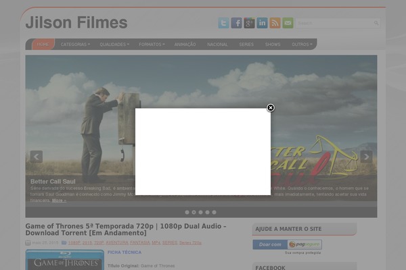Open the Animação menu item
Viewport: 406px width, 270px height.
(185, 44)
